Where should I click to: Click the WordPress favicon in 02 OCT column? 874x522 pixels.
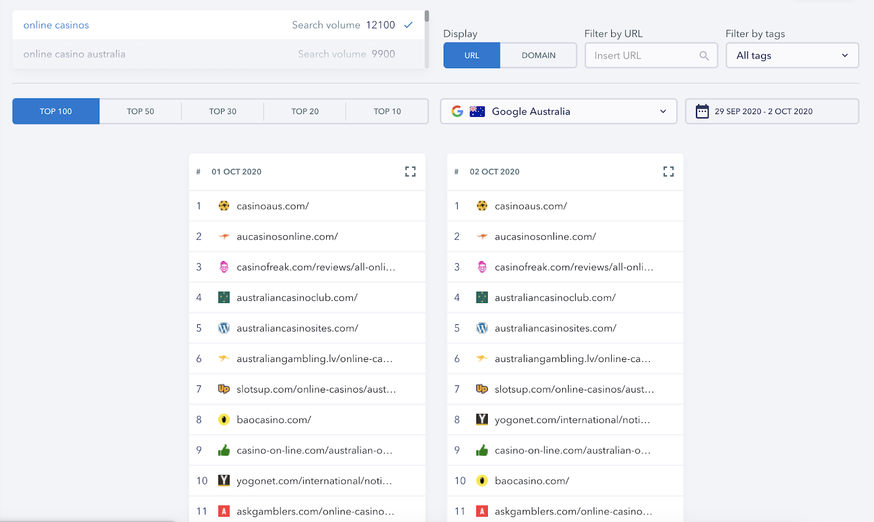[x=482, y=328]
